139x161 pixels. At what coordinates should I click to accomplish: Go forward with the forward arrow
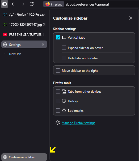pyautogui.click(x=23, y=4)
